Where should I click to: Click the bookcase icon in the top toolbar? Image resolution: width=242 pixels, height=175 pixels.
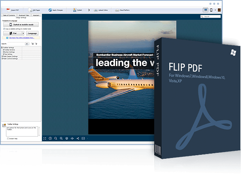219,10
